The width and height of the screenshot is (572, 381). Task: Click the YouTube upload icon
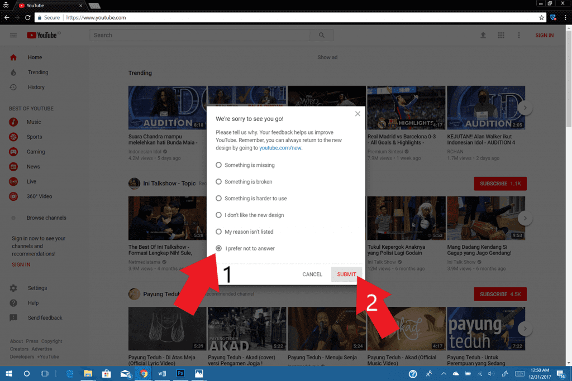[x=483, y=35]
